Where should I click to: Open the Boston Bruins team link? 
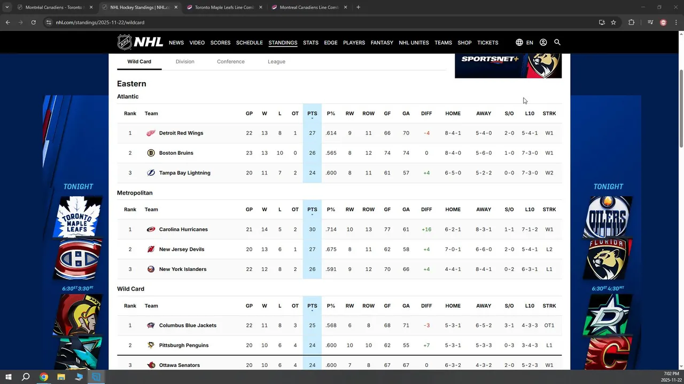pos(176,153)
